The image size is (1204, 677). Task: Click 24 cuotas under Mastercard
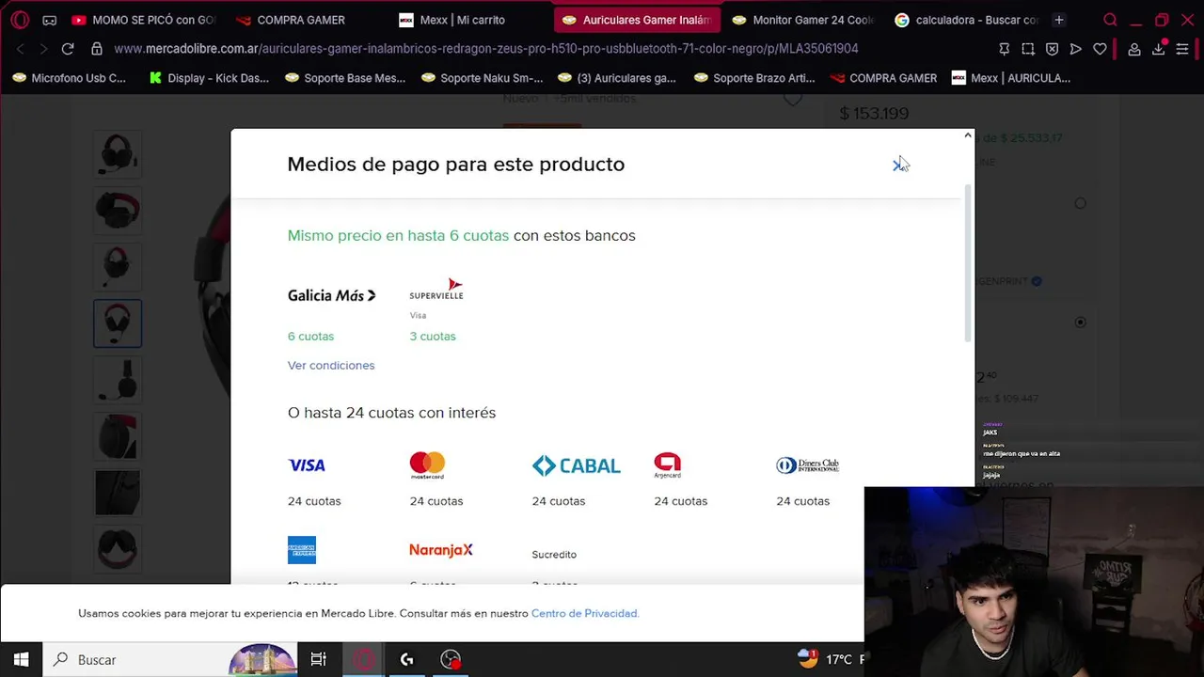436,501
